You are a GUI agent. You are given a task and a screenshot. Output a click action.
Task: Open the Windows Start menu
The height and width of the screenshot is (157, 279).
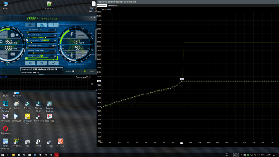(x=2, y=154)
